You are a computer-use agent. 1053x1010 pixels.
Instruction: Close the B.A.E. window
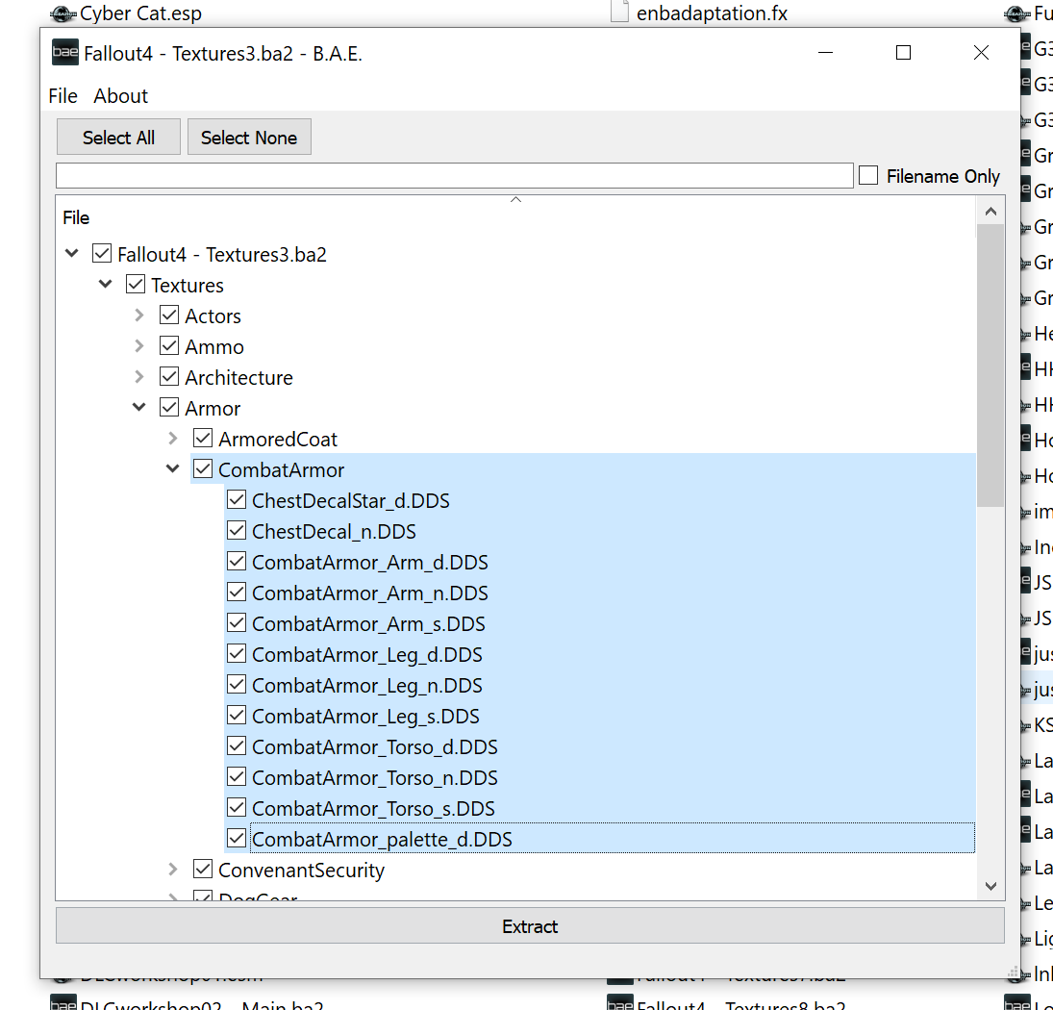pyautogui.click(x=981, y=52)
